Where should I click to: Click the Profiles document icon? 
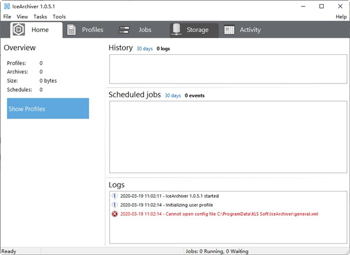click(x=72, y=30)
